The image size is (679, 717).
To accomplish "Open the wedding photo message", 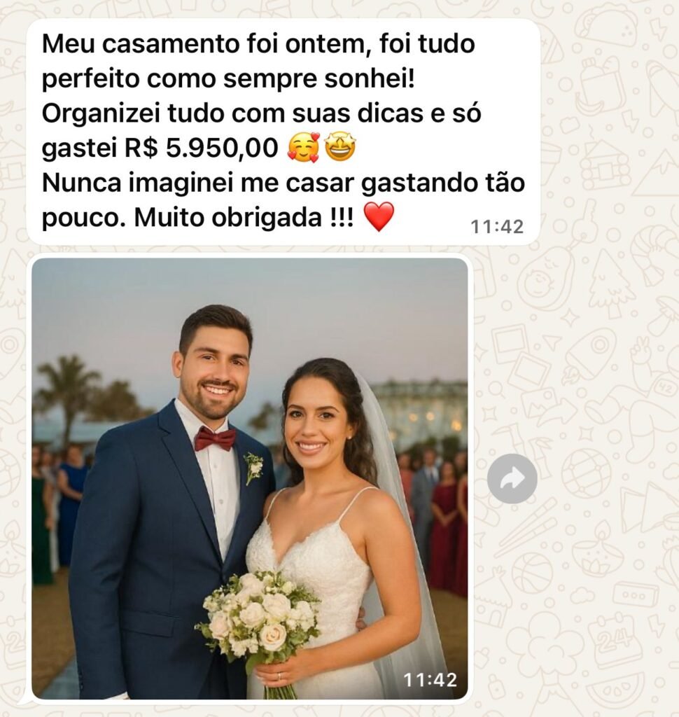I will pos(250,478).
